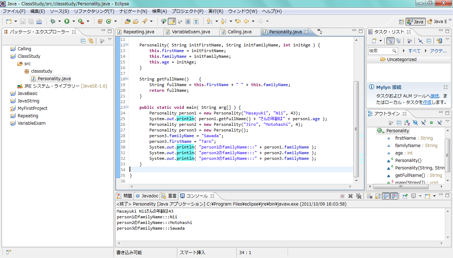Show hidden editor tabs list
The width and height of the screenshot is (453, 258).
click(x=319, y=32)
